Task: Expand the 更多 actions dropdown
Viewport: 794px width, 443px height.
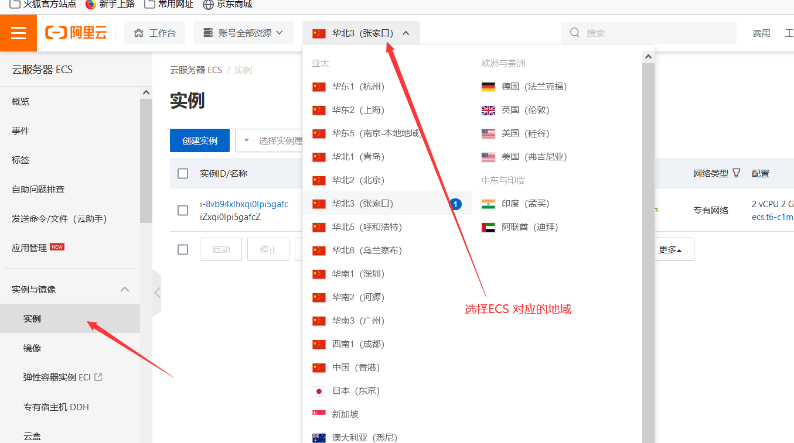Action: 670,249
